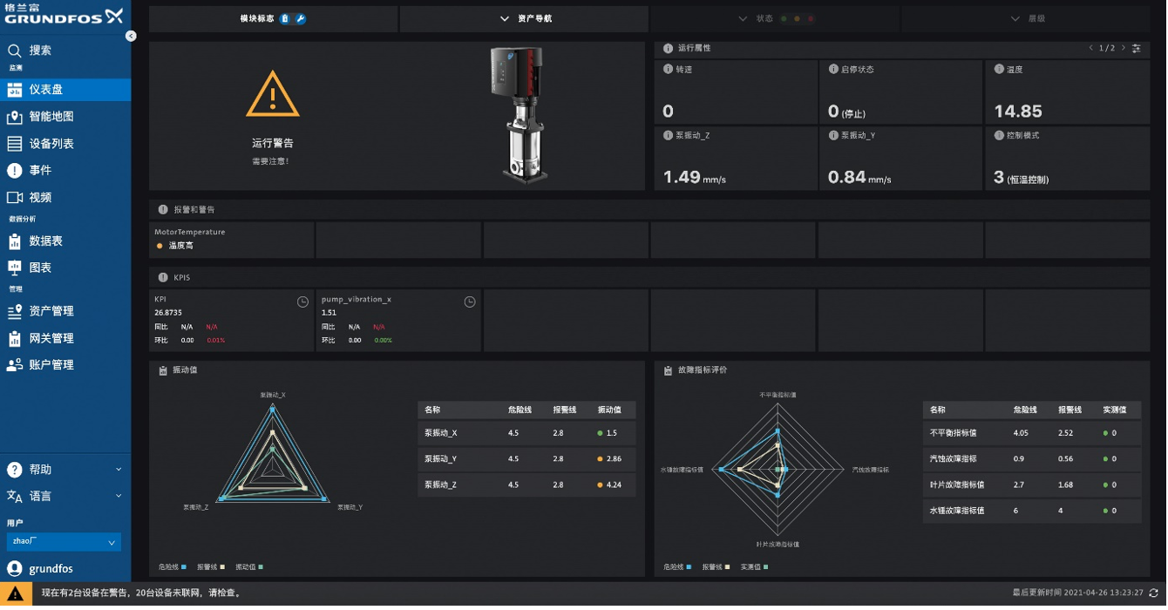Click info icon next to 温度

[999, 70]
